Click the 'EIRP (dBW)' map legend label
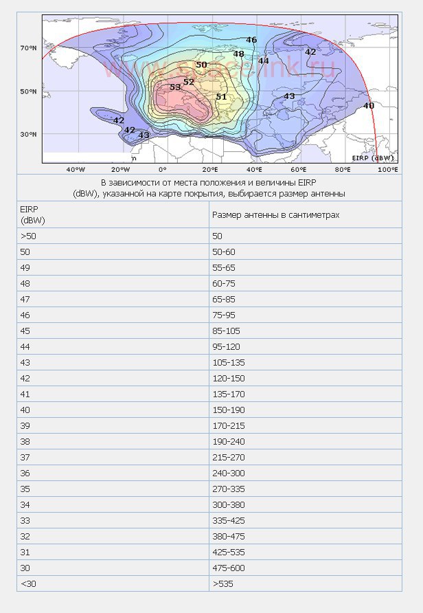This screenshot has height=613, width=423. tap(373, 158)
